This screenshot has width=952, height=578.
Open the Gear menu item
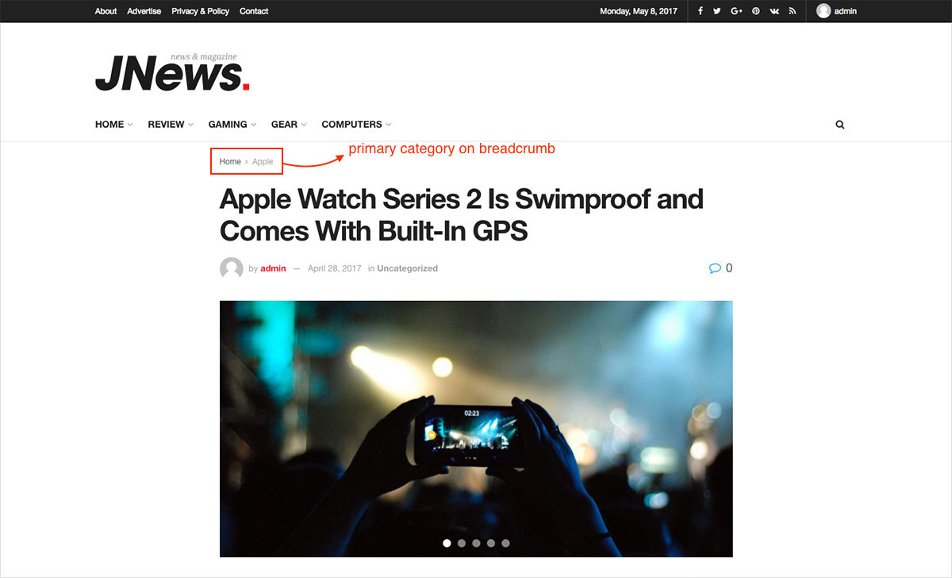pos(289,124)
